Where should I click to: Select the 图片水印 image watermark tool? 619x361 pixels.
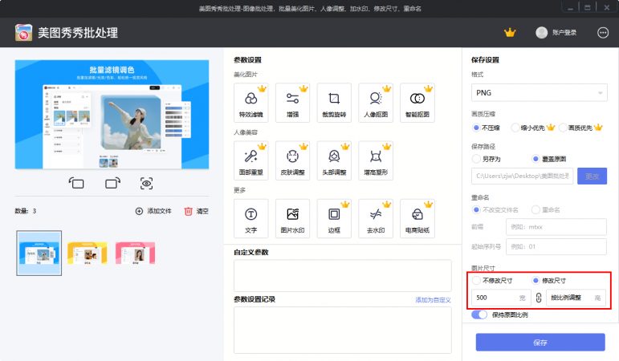(292, 217)
